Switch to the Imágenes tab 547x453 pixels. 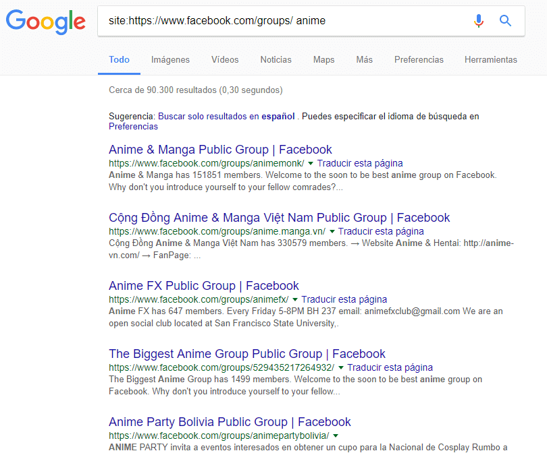(170, 59)
